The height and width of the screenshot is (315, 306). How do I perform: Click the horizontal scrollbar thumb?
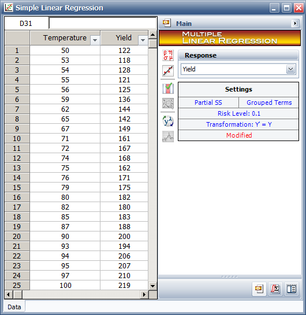pos(18,294)
